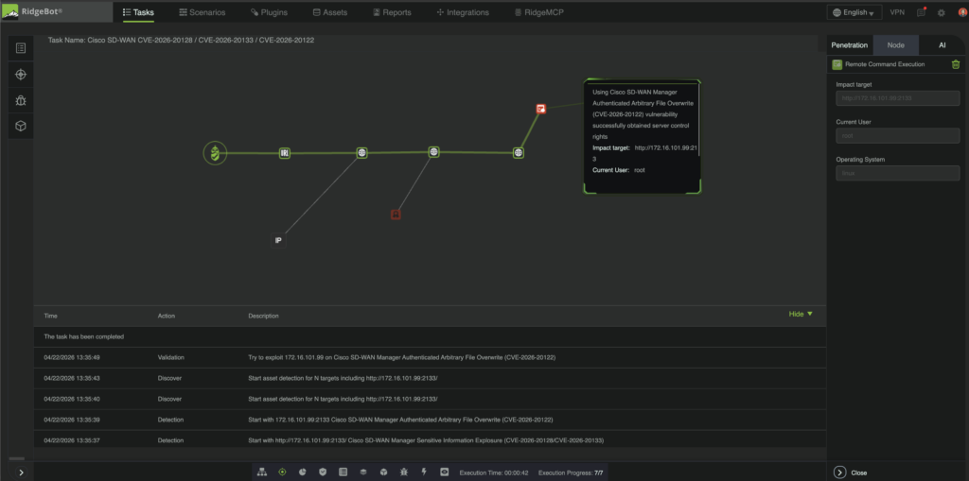
Task: Expand the left sidebar with bottom chevron
Action: click(21, 472)
